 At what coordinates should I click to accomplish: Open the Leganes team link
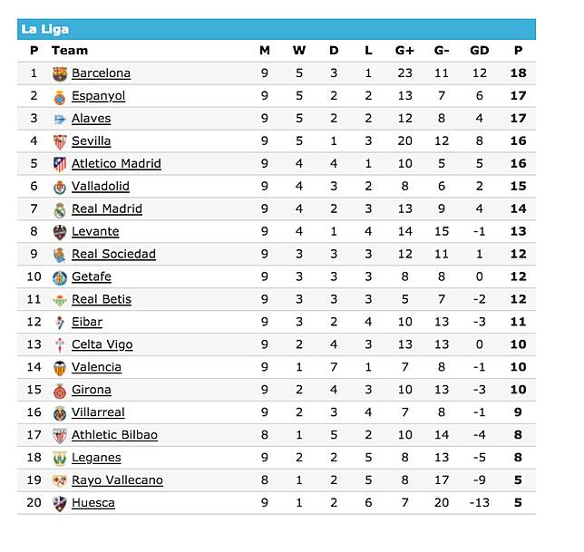coord(96,459)
